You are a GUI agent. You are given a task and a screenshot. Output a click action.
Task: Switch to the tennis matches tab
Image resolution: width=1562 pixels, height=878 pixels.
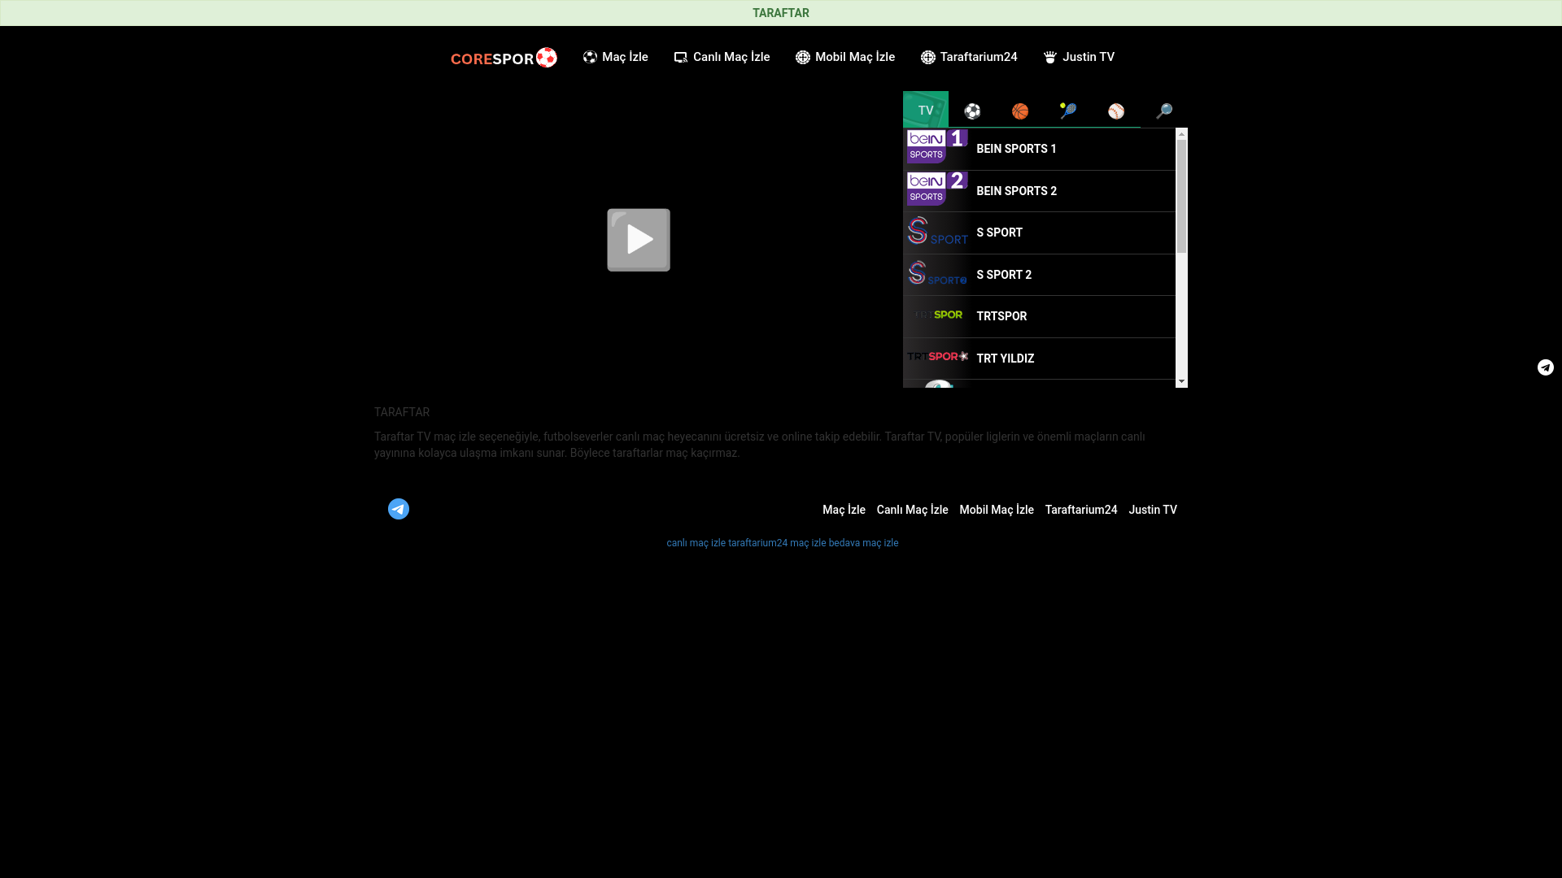point(1068,111)
